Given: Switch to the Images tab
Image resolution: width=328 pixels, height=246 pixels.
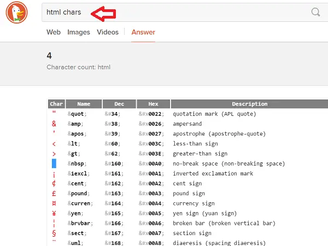Looking at the screenshot, I should click(x=79, y=32).
